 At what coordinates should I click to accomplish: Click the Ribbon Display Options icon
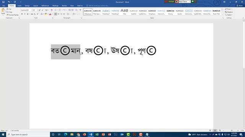[x=224, y=2]
